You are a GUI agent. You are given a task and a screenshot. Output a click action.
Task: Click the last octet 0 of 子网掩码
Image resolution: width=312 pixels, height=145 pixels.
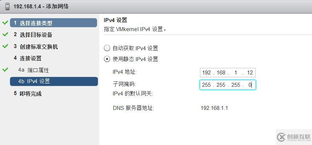(x=250, y=85)
